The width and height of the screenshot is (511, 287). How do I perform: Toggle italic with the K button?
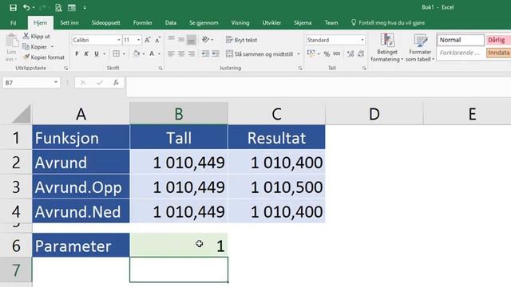[x=86, y=53]
